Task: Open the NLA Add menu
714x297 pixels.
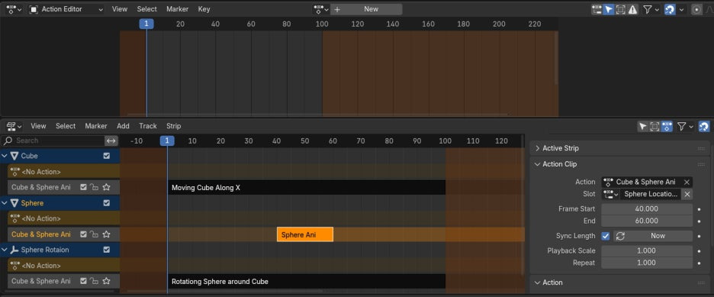Action: [x=123, y=126]
